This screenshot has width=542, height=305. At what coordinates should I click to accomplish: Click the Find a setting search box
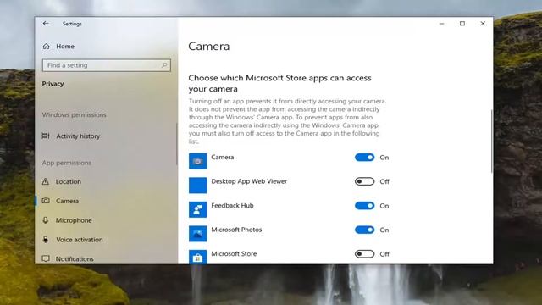pos(107,65)
